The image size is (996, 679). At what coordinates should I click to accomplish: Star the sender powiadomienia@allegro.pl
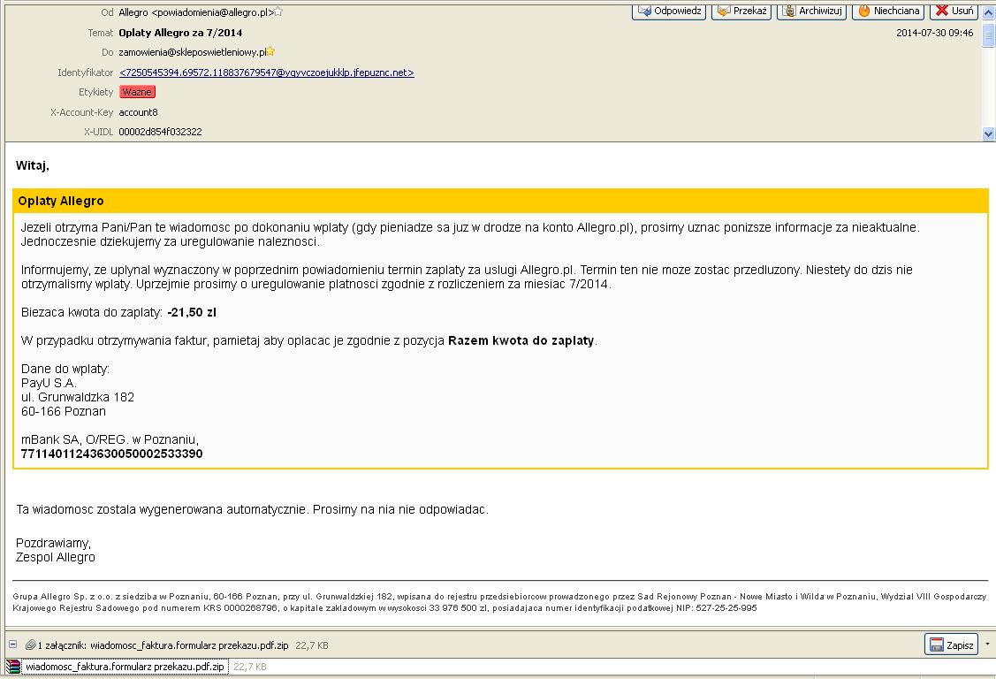coord(278,12)
